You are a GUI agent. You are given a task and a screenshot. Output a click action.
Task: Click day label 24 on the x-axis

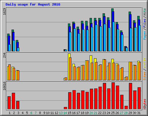tap(108, 113)
